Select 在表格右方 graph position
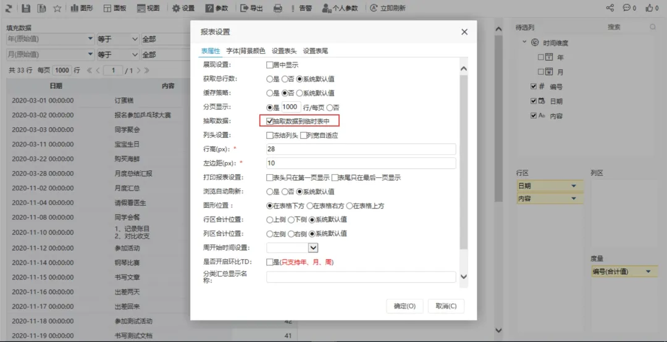667x342 pixels. click(309, 206)
